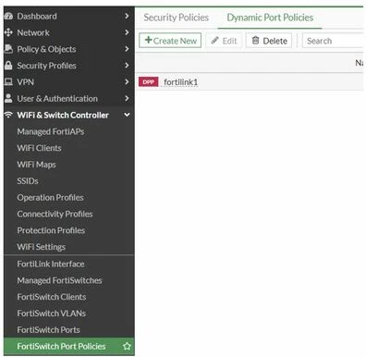Expand the VPN menu chevron
The height and width of the screenshot is (357, 366).
[127, 81]
